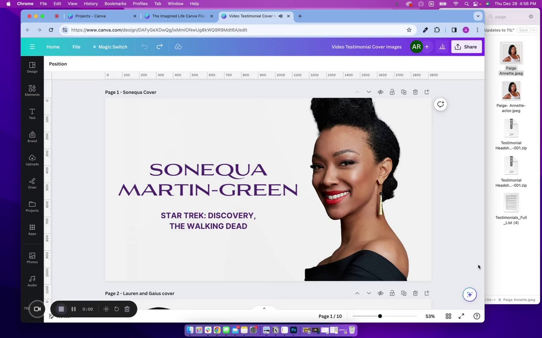Screen dimensions: 542x338
Task: Open the Audio panel
Action: [x=32, y=281]
